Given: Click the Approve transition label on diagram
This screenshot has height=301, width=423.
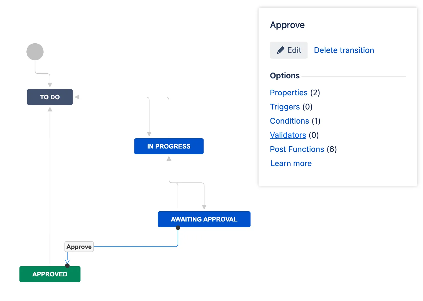Looking at the screenshot, I should pos(79,247).
